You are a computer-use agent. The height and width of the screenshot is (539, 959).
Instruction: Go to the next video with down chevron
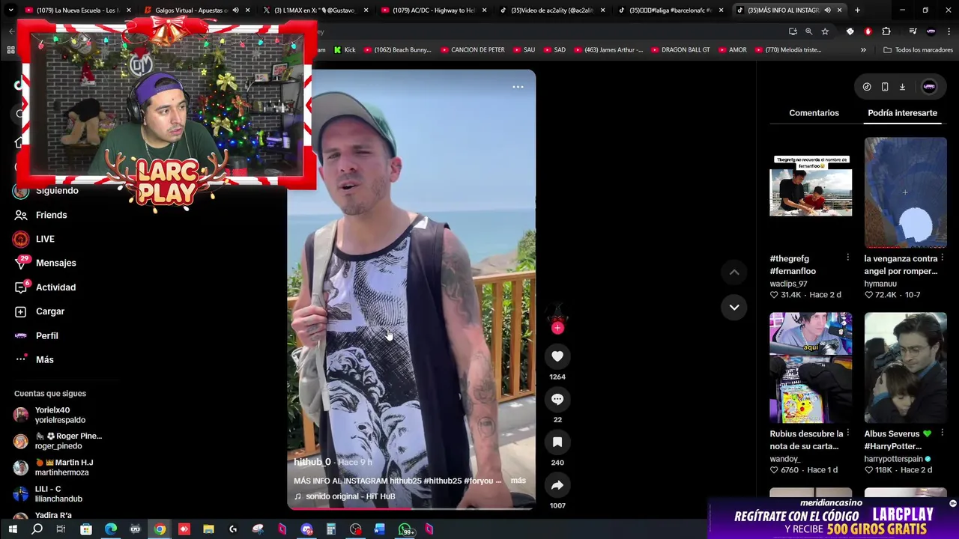coord(734,307)
